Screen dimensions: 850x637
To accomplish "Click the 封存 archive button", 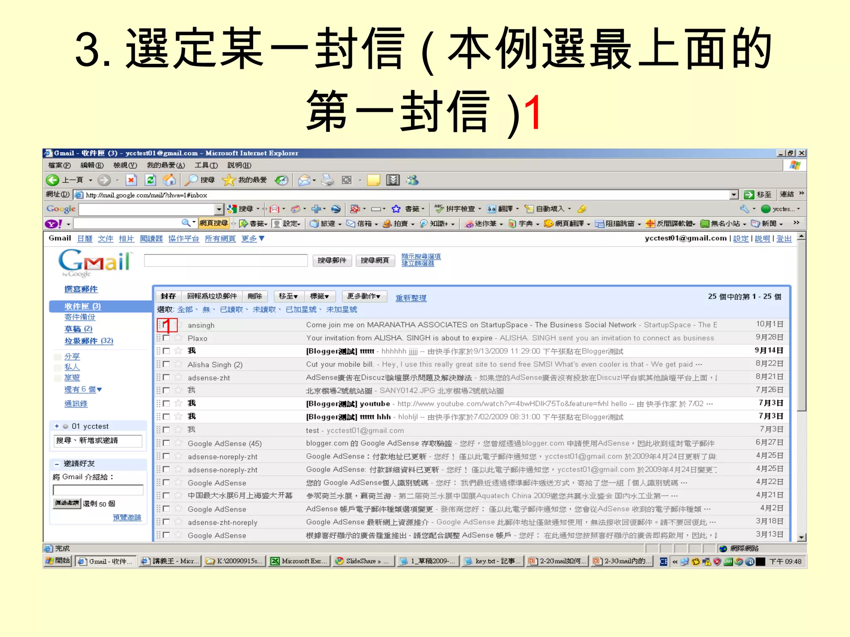I will pos(168,296).
